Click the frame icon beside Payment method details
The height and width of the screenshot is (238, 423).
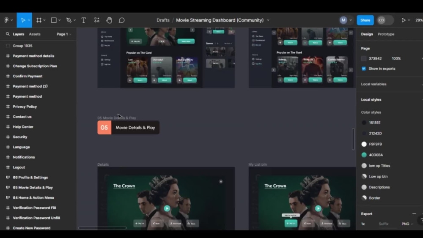coord(8,56)
